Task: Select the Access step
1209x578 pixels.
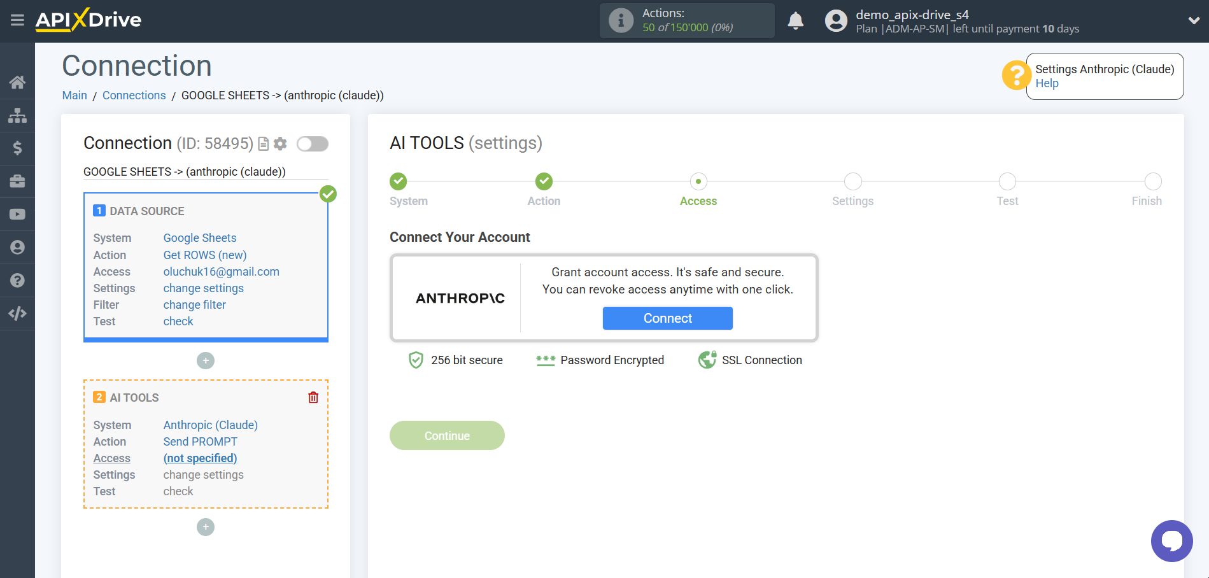Action: (x=698, y=181)
